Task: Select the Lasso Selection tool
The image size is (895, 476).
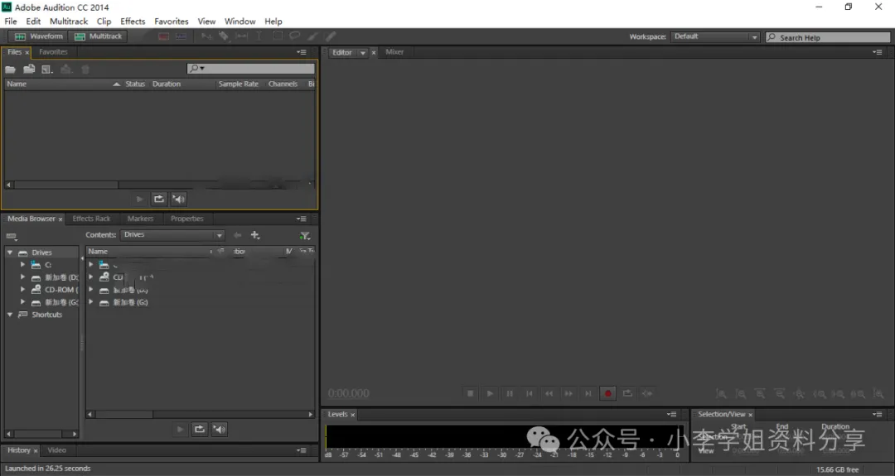Action: (294, 36)
